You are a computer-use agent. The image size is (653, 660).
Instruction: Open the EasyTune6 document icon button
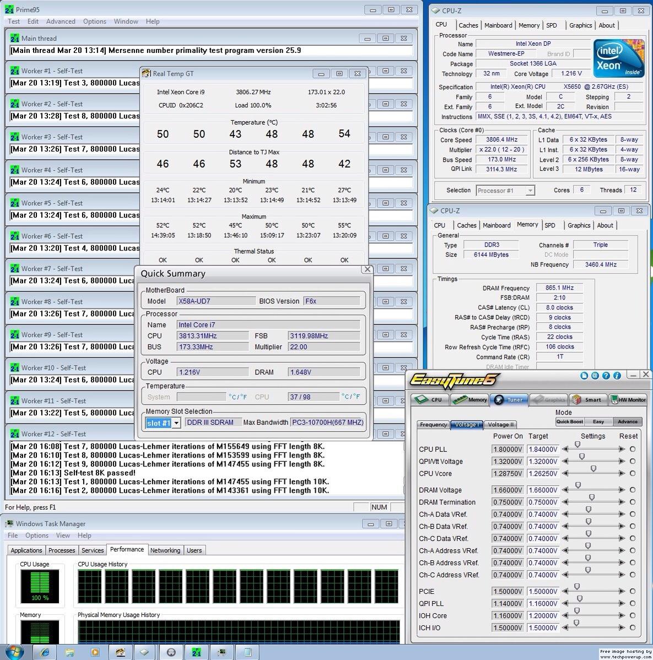coord(584,375)
